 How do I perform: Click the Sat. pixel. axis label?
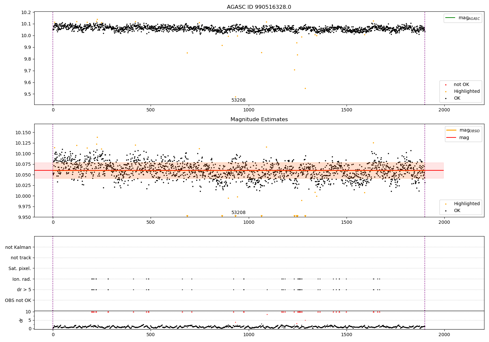[x=20, y=268]
